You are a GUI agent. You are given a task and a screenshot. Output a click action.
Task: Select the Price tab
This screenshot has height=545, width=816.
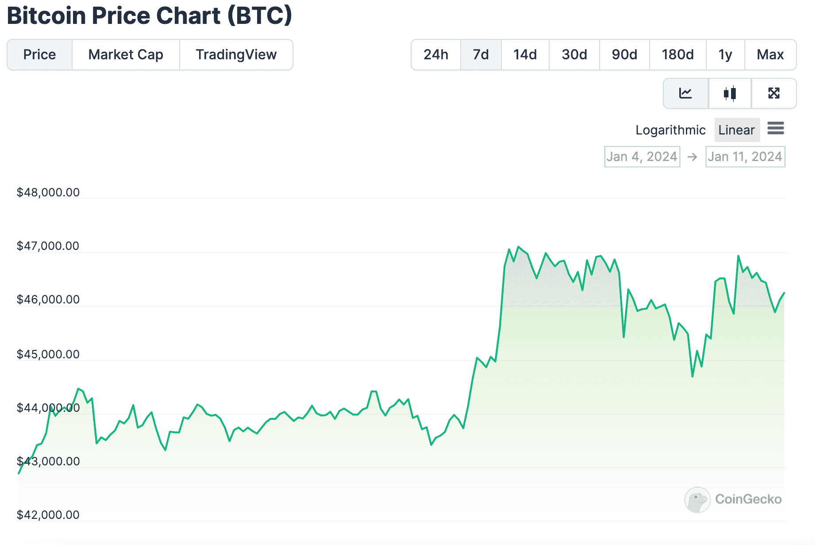point(39,54)
